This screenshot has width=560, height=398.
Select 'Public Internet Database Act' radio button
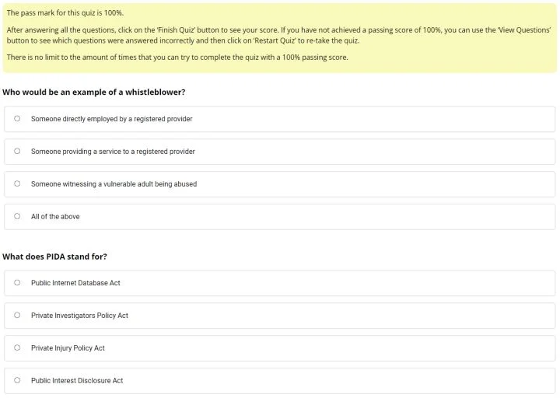coord(17,283)
